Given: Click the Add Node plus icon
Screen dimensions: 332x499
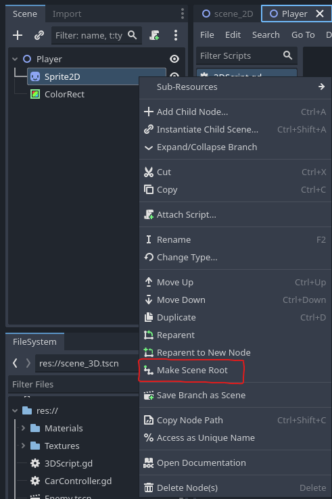Looking at the screenshot, I should click(x=18, y=35).
